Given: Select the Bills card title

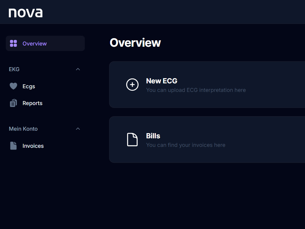Looking at the screenshot, I should point(153,136).
